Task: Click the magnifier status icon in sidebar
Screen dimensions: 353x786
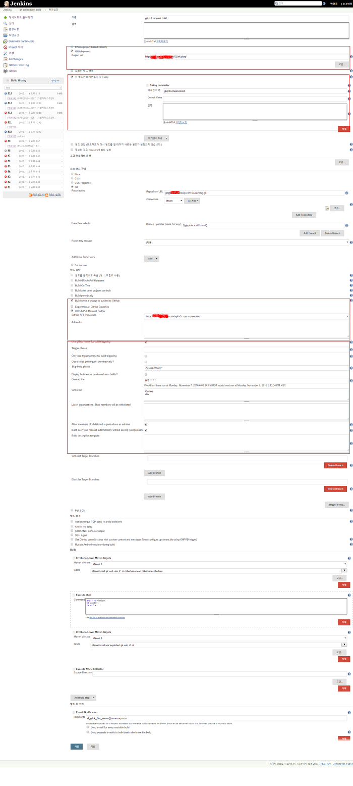Action: (5, 23)
